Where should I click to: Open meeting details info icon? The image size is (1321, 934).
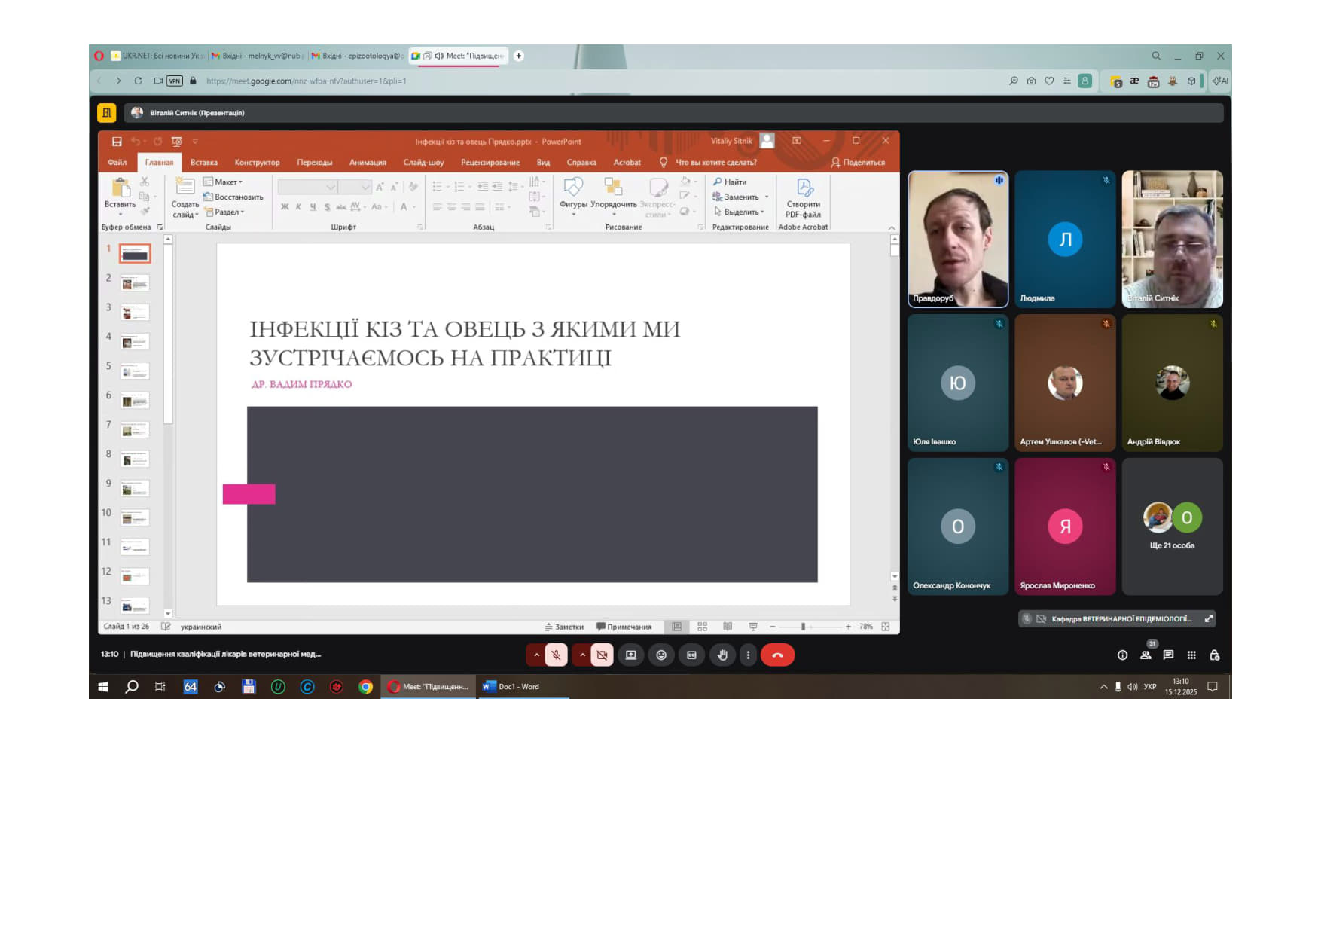tap(1122, 655)
